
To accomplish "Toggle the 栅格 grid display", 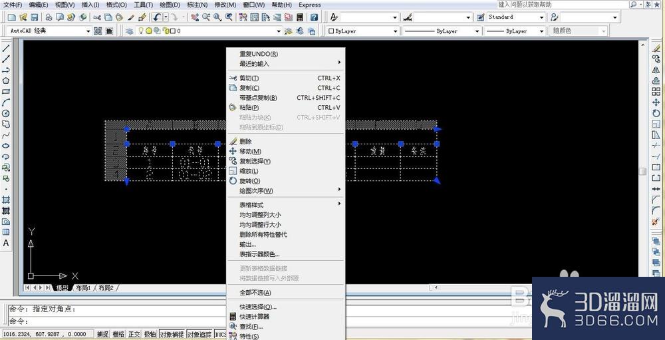I will (x=118, y=335).
